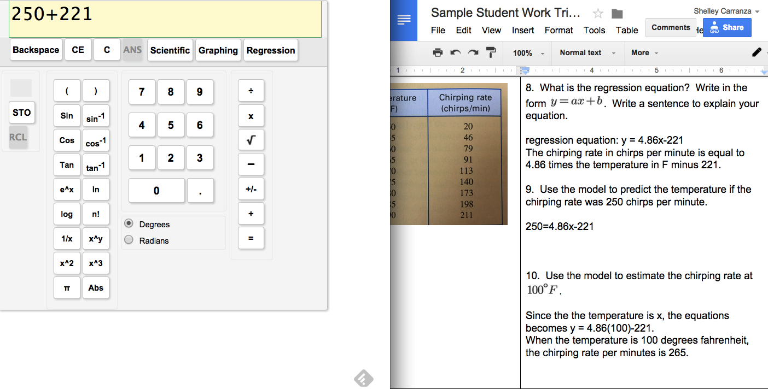Open the Insert menu
768x389 pixels.
[523, 31]
